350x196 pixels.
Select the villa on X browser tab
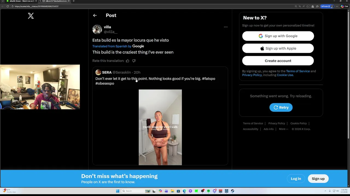pyautogui.click(x=55, y=1)
